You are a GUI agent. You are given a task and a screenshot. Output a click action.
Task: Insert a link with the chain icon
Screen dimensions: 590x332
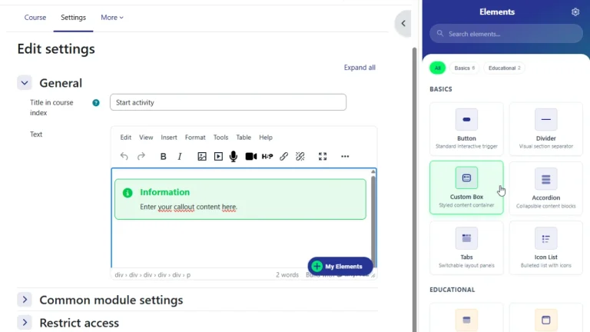click(x=283, y=156)
